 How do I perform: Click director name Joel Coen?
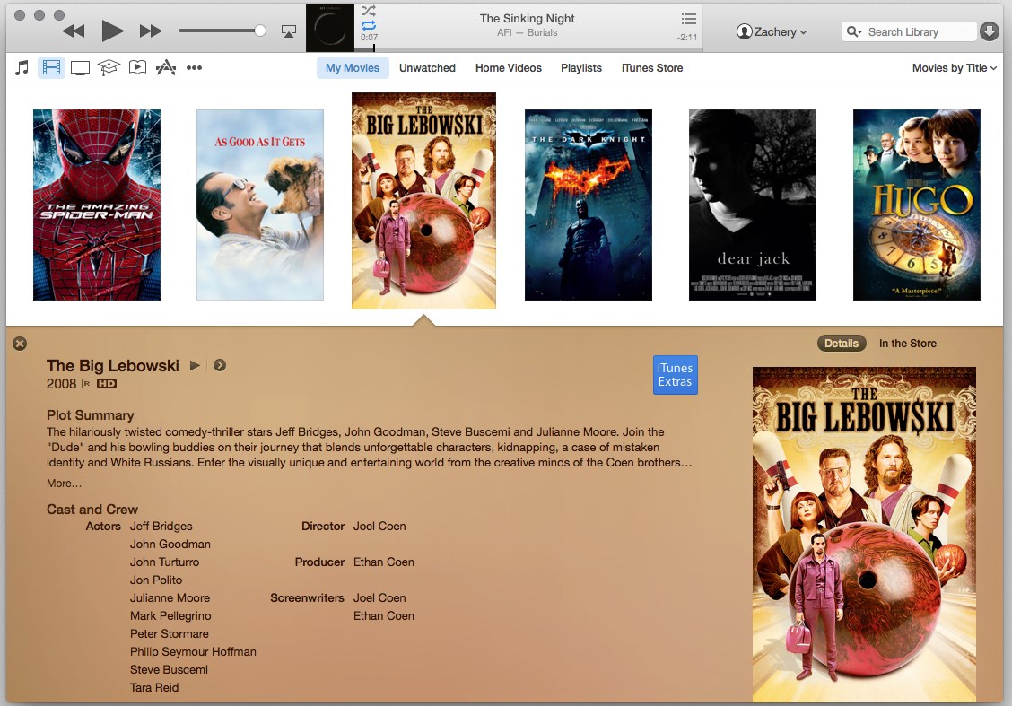[379, 526]
